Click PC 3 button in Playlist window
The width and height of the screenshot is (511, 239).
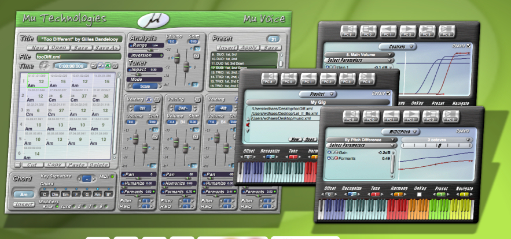[347, 79]
